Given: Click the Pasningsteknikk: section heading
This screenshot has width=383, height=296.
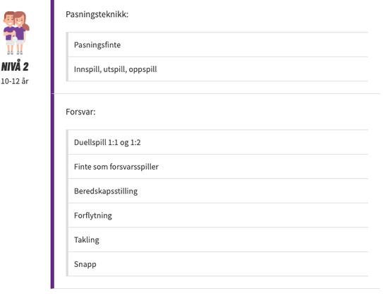Looking at the screenshot, I should point(97,14).
